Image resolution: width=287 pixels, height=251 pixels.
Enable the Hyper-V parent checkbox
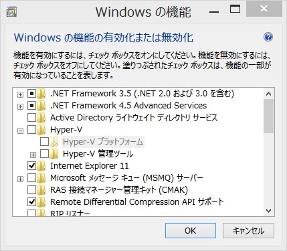point(31,130)
